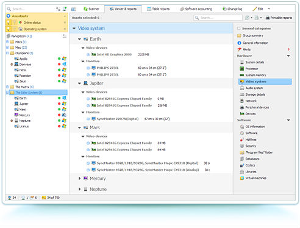Switch to Change log tab
300x228 pixels.
click(232, 9)
